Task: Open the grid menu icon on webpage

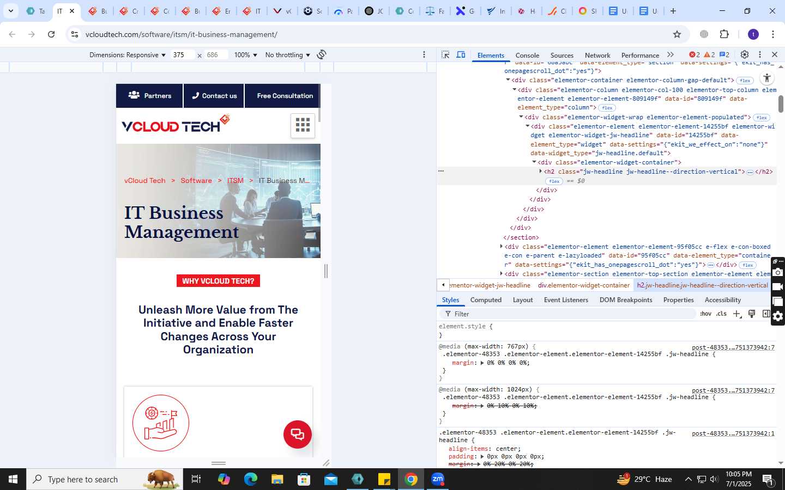Action: coord(303,125)
